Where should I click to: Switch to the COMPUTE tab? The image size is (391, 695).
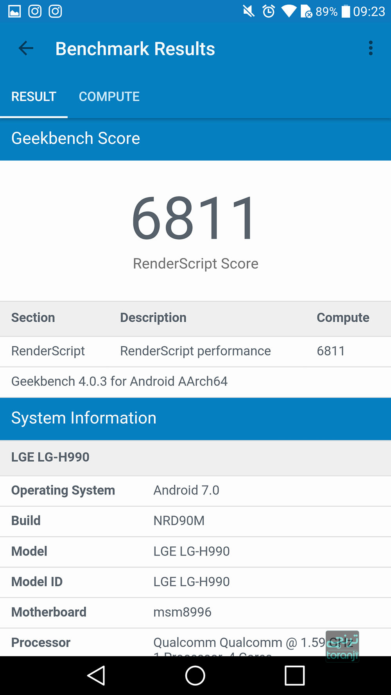pos(109,97)
